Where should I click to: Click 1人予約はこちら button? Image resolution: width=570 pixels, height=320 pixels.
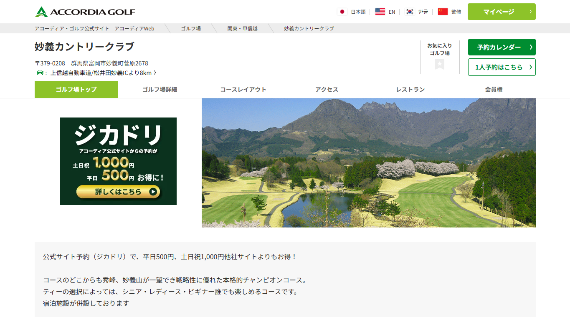click(502, 67)
